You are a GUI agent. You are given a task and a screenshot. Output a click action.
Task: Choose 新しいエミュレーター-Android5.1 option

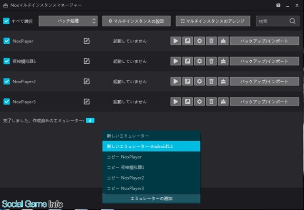click(151, 146)
